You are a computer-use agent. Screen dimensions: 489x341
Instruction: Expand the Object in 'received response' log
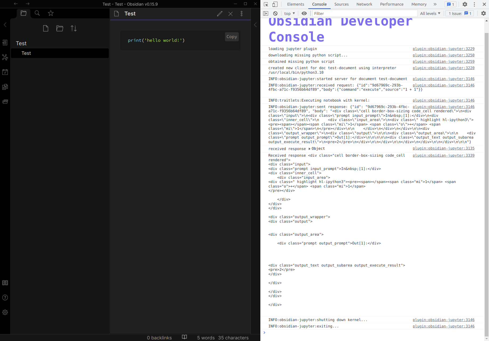pos(309,149)
